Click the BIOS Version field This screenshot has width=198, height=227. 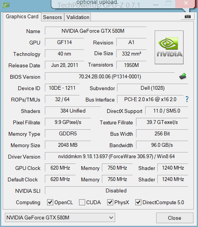110,76
